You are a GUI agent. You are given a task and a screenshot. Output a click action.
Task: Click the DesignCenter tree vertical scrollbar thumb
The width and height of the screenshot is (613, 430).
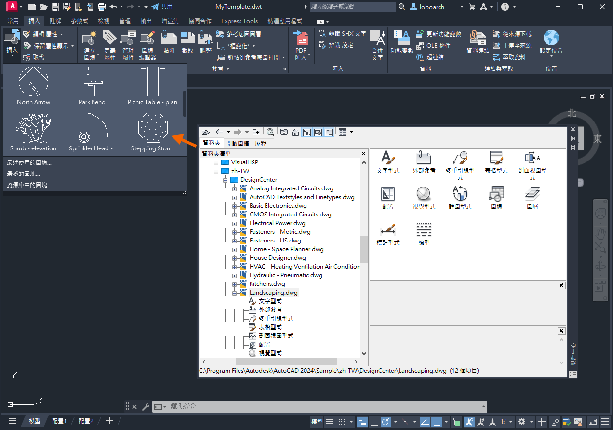[x=364, y=249]
